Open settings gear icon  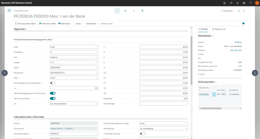point(244,3)
